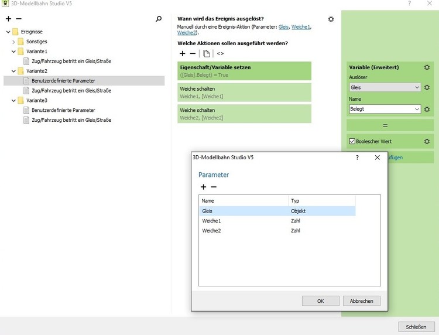Click the copy actions icon
The image size is (439, 335).
[x=207, y=53]
